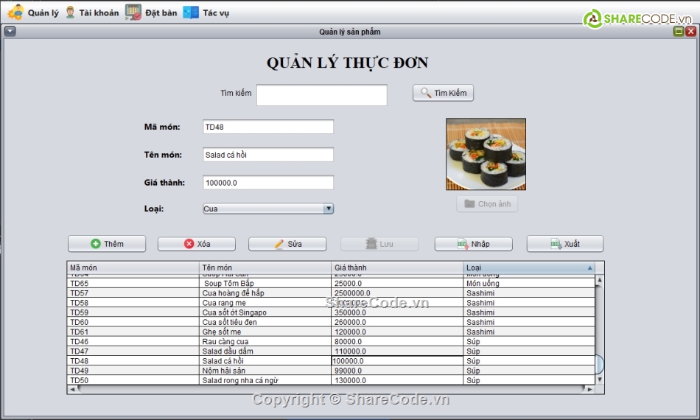Screen dimensions: 700x420
Task: Click the horizontal scroll right arrow
Action: pyautogui.click(x=590, y=389)
